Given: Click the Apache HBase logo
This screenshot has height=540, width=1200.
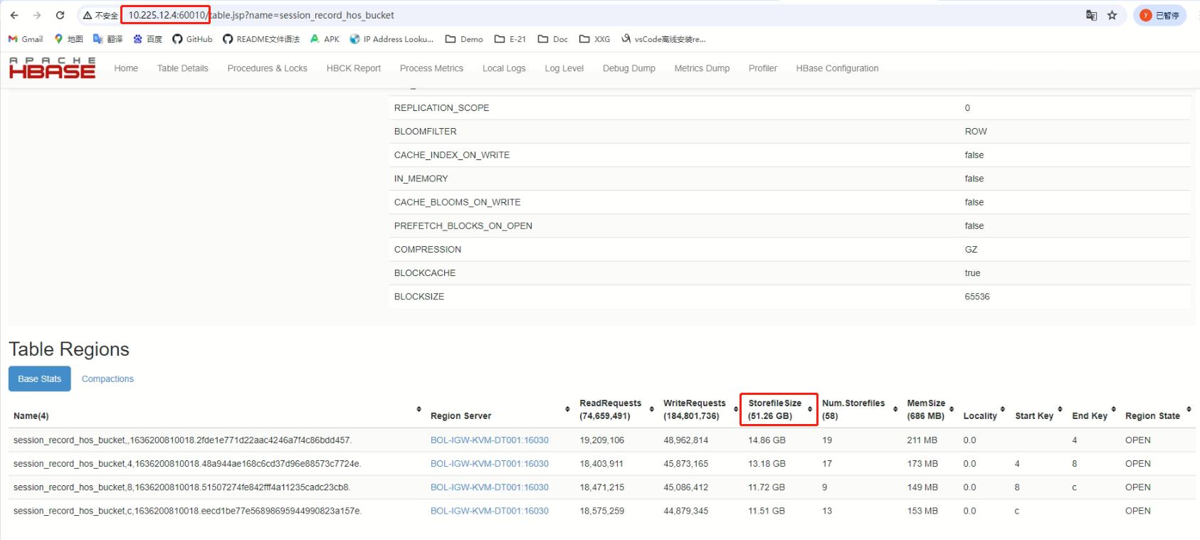Looking at the screenshot, I should click(x=52, y=68).
